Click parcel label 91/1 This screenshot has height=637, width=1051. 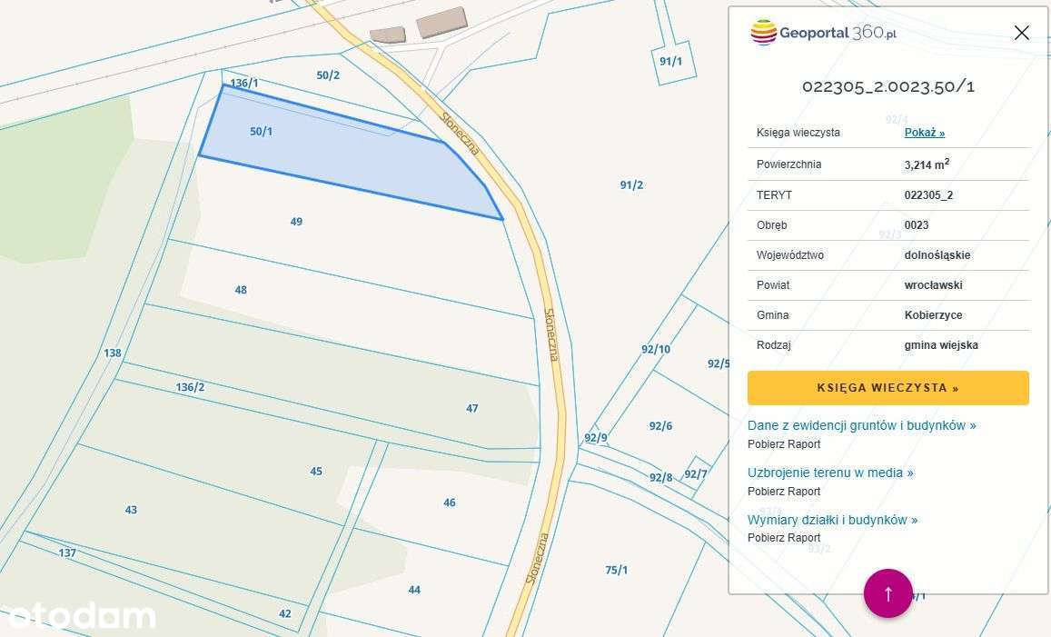pos(670,62)
